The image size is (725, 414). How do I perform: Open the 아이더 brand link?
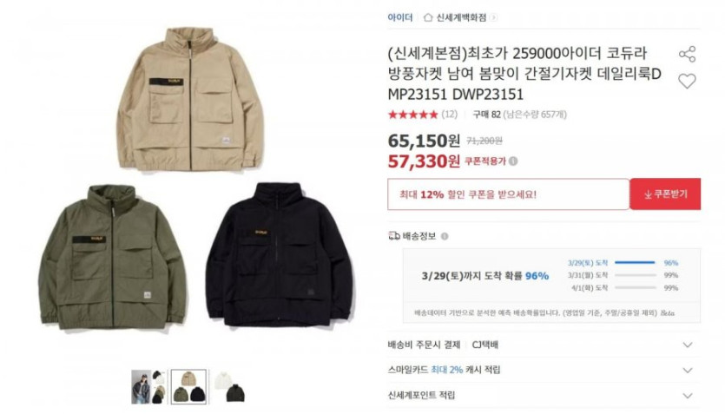[x=400, y=17]
